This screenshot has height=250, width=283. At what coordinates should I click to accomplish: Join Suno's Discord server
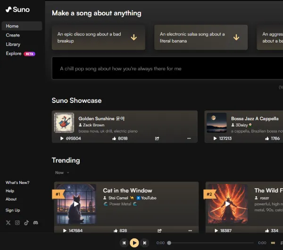(x=36, y=223)
